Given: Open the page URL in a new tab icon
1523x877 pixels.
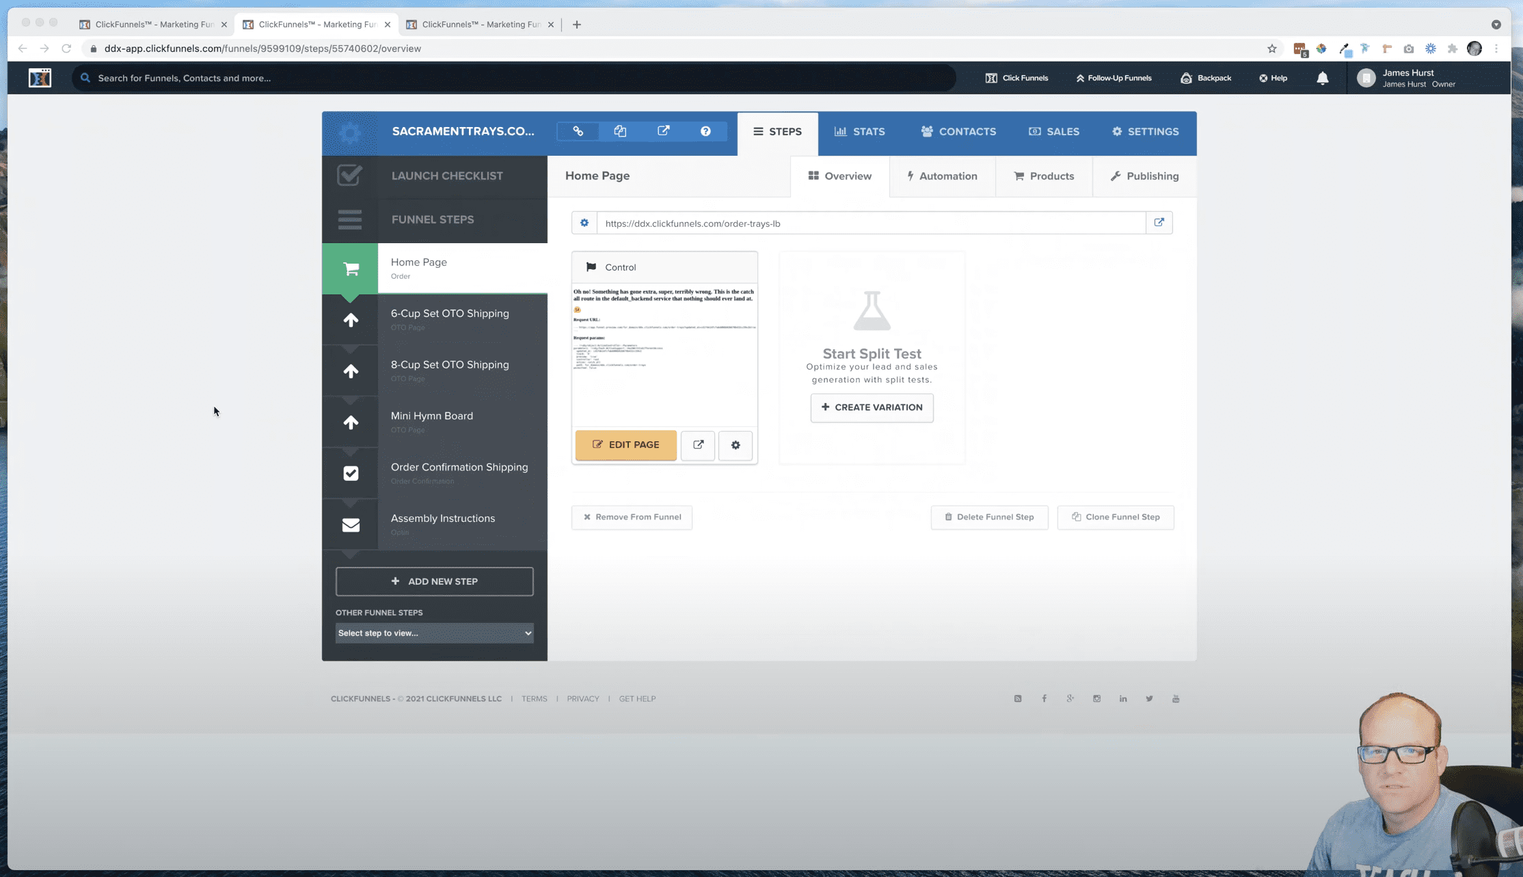Looking at the screenshot, I should pos(1159,223).
